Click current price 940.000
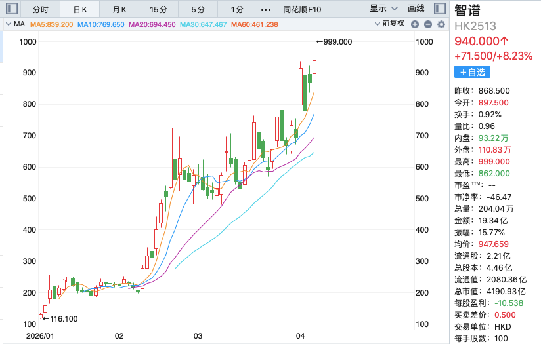 click(481, 41)
